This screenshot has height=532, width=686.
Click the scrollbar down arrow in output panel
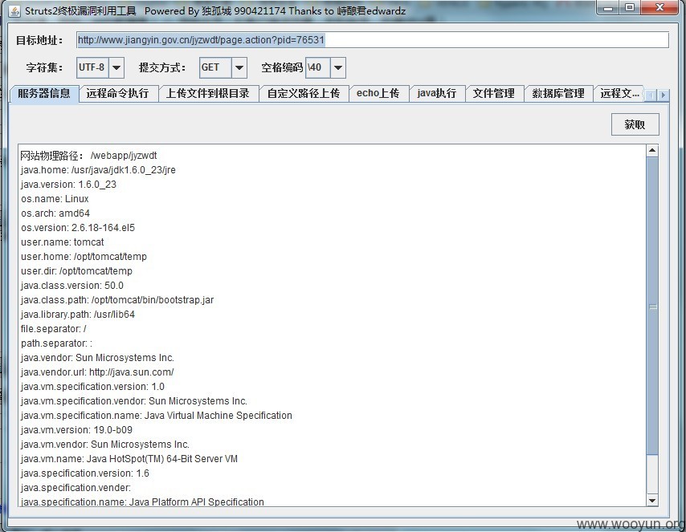[652, 501]
